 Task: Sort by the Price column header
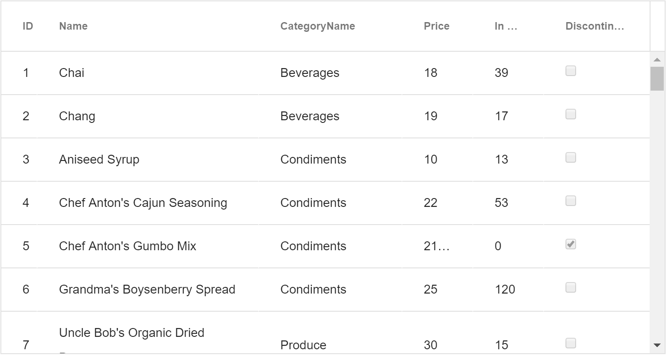[437, 26]
